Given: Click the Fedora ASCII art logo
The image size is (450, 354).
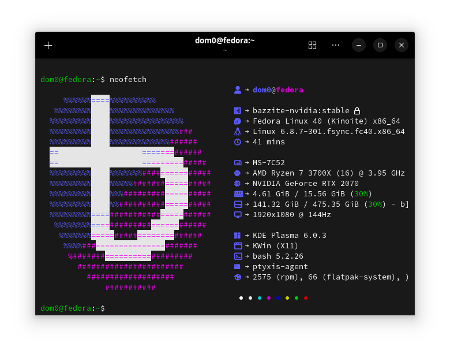Looking at the screenshot, I should tap(130, 193).
